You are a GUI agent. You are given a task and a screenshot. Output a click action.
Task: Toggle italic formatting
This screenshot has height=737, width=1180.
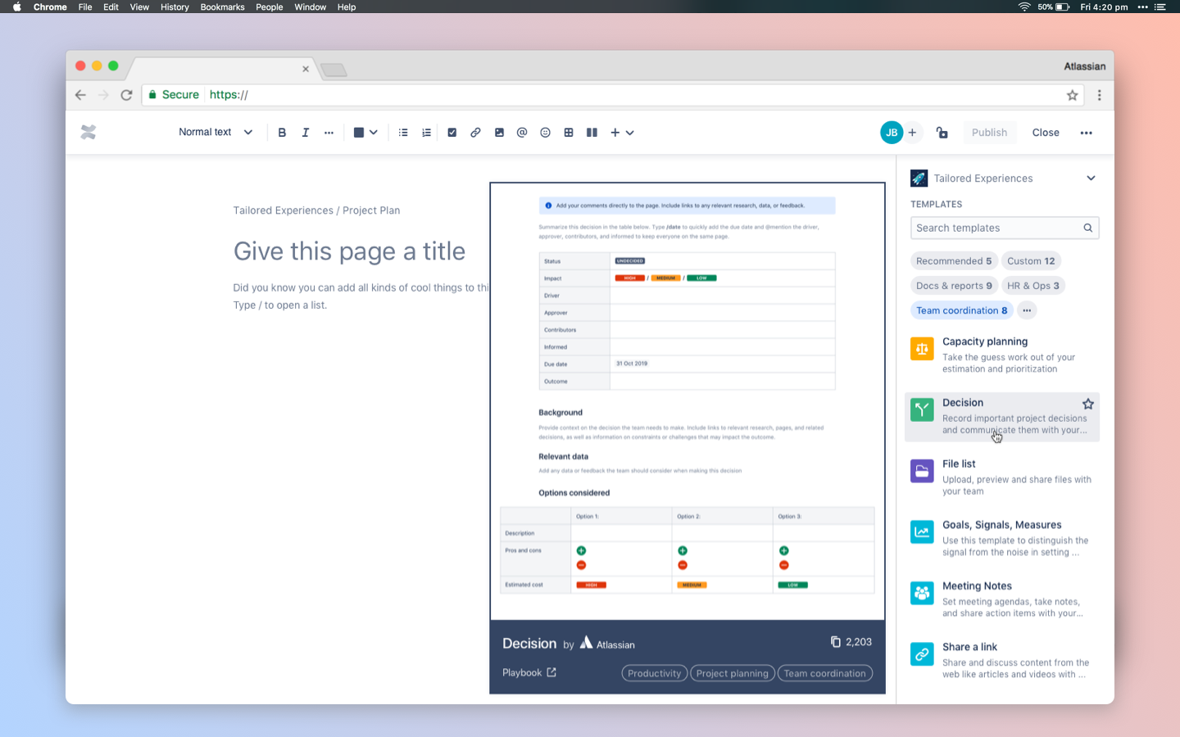[305, 133]
